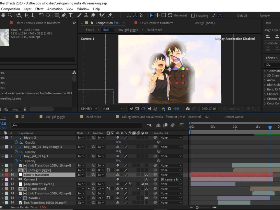Switch to the Review workspace

click(x=265, y=15)
